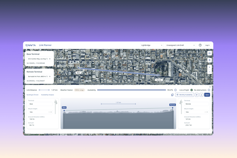Viewport: 237px width, 158px height.
Task: Click the copy icon left of Monthly Availability
Action: point(172,95)
